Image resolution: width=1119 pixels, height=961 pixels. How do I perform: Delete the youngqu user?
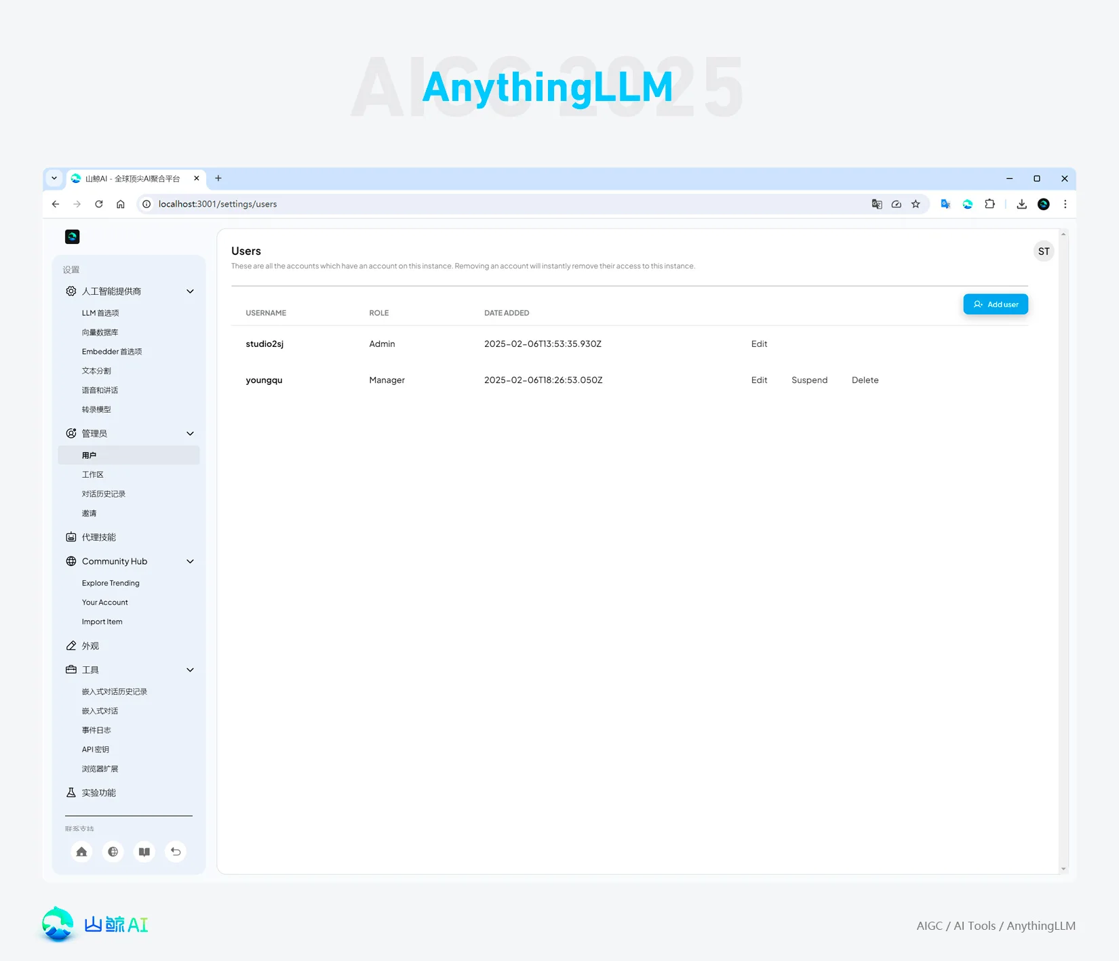pos(865,380)
